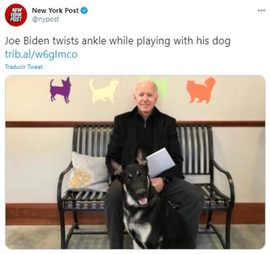Viewport: 270px width, 254px height.
Task: Open the three-dot tweet options menu
Action: pyautogui.click(x=261, y=10)
